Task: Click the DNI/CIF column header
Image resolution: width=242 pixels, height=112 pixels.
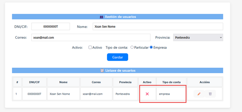Action: pos(34,82)
